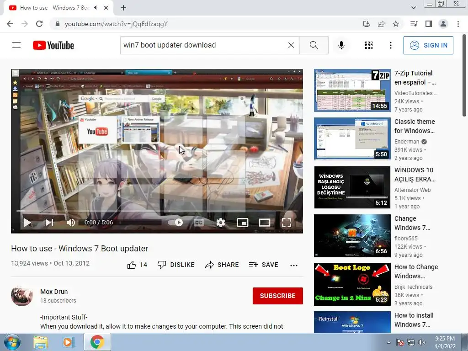Screen dimensions: 468x351
Task: Click the SIGN IN button
Action: [428, 45]
